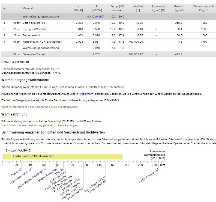This screenshot has height=202, width=216.
Task: Open the Feuchteschutz calculation info link
Action: tap(39, 107)
